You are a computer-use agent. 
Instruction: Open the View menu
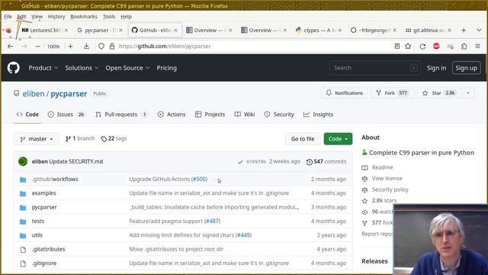37,17
